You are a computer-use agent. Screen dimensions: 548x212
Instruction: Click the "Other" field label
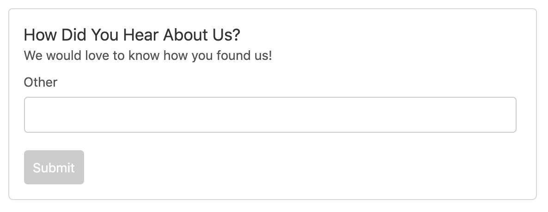coord(41,82)
